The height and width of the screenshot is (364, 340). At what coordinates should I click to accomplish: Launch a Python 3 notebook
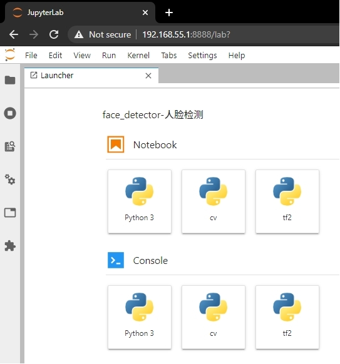coord(140,201)
